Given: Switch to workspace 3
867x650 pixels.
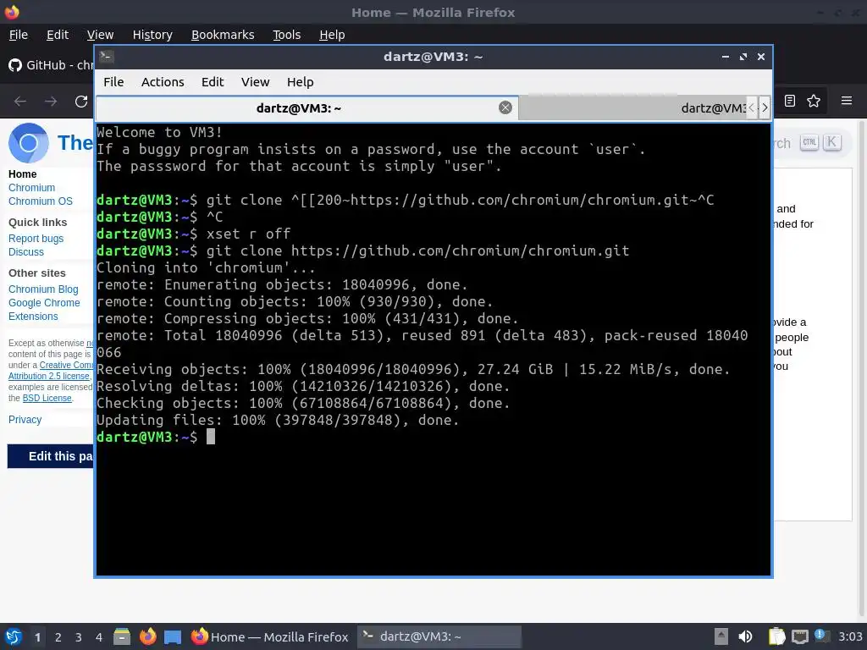Looking at the screenshot, I should [79, 637].
